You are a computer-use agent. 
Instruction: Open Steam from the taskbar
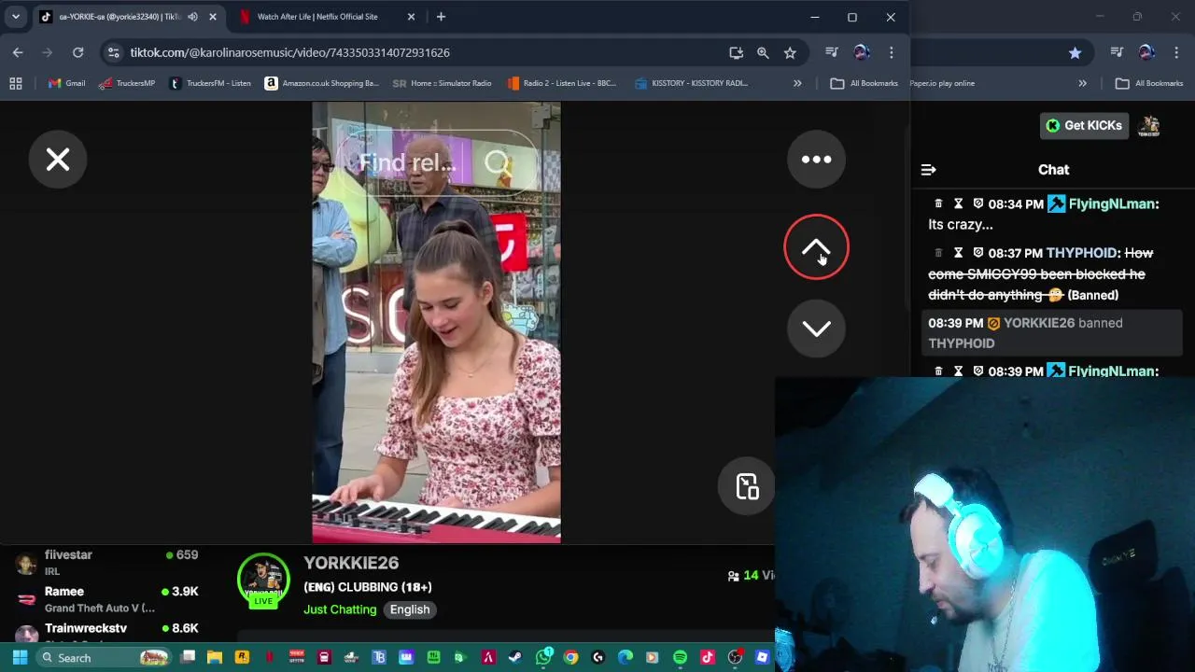click(x=515, y=657)
